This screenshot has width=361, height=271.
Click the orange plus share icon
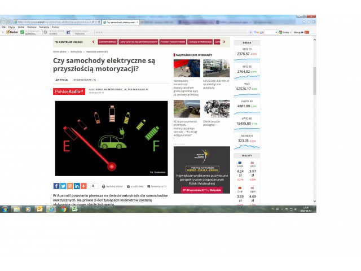(x=83, y=186)
